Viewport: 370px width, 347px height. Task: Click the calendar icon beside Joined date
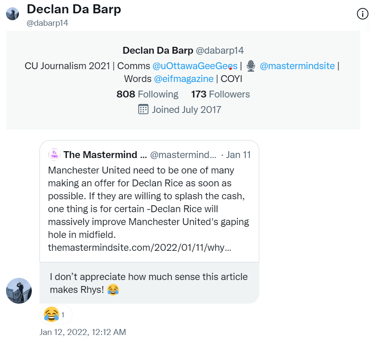click(143, 109)
